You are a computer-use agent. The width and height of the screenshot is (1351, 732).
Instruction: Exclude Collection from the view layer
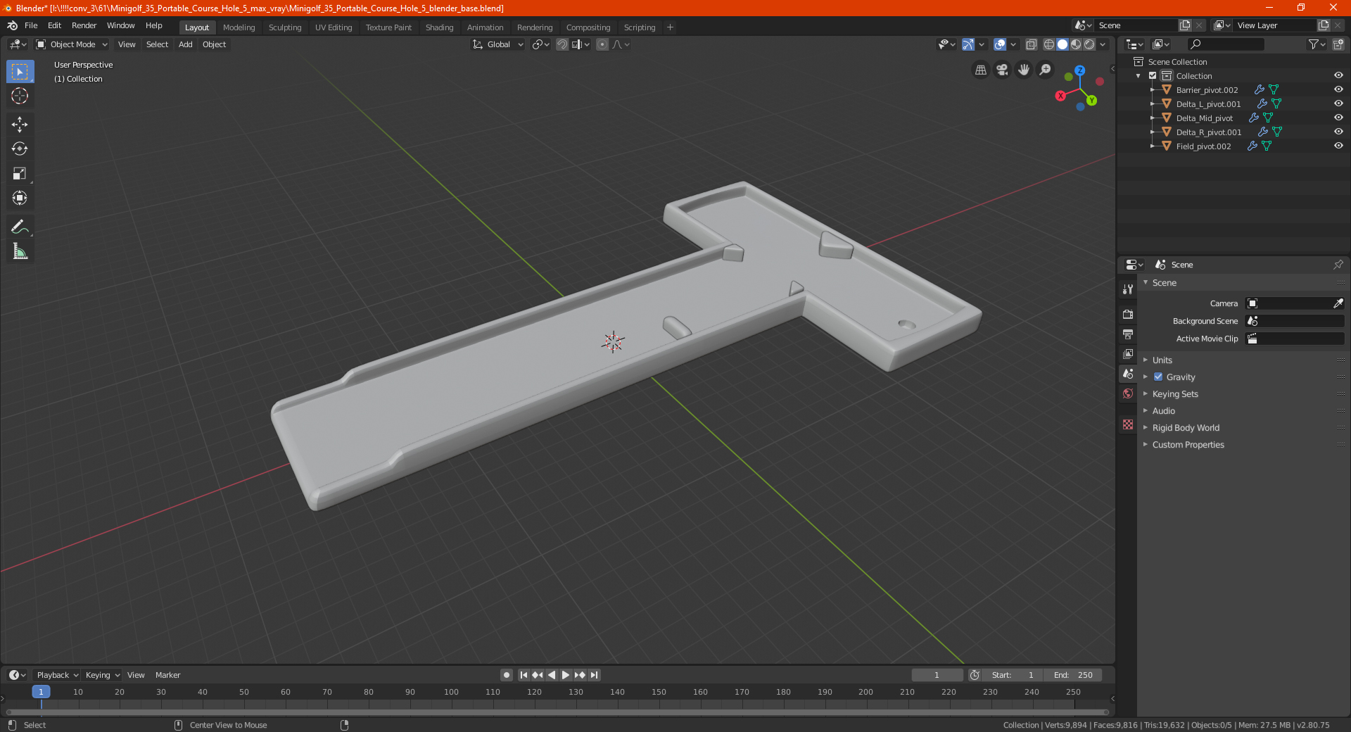pos(1153,76)
